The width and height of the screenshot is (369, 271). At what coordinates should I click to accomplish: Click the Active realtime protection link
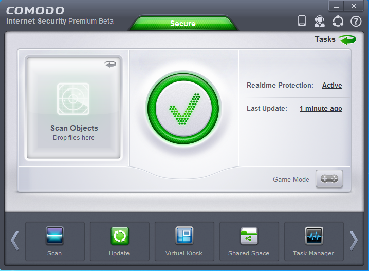click(x=332, y=85)
